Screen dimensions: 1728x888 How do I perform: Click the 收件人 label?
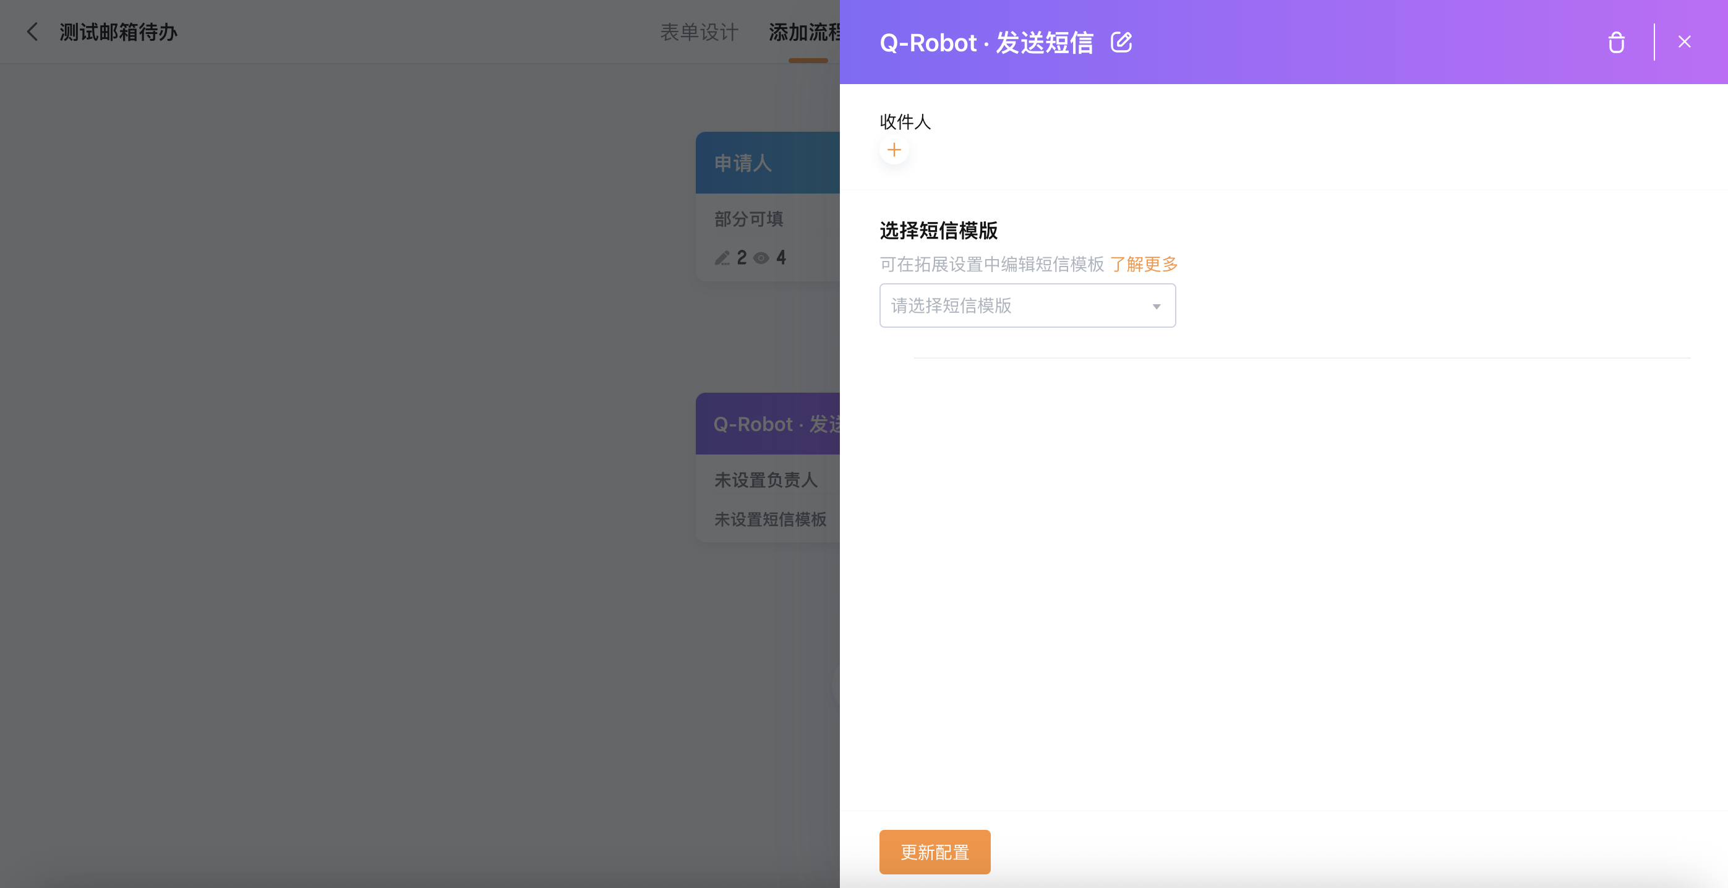tap(905, 122)
